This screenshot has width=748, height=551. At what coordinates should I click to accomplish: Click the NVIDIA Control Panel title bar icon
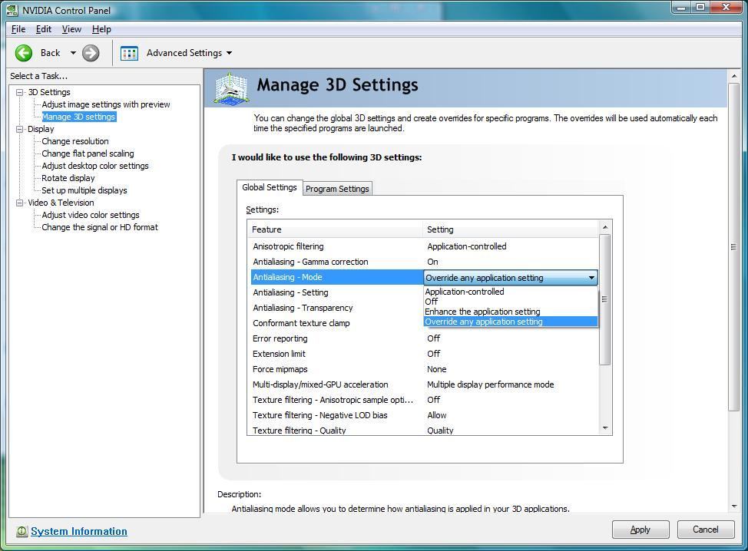12,10
